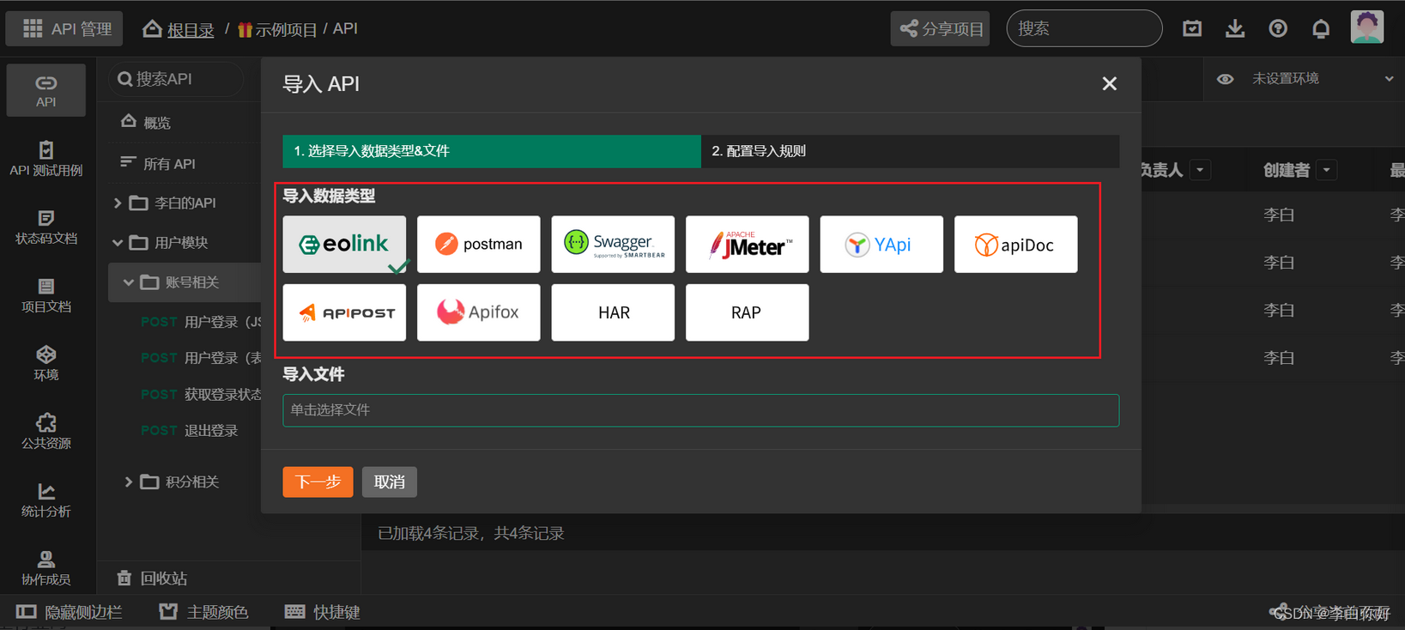Select the API sidebar item
This screenshot has width=1405, height=630.
[46, 90]
